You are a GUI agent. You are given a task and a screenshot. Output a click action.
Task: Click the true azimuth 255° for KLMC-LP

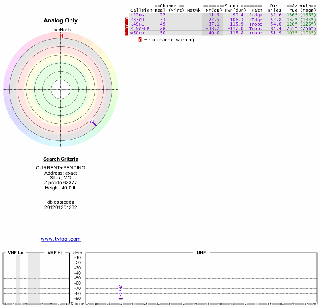[292, 29]
